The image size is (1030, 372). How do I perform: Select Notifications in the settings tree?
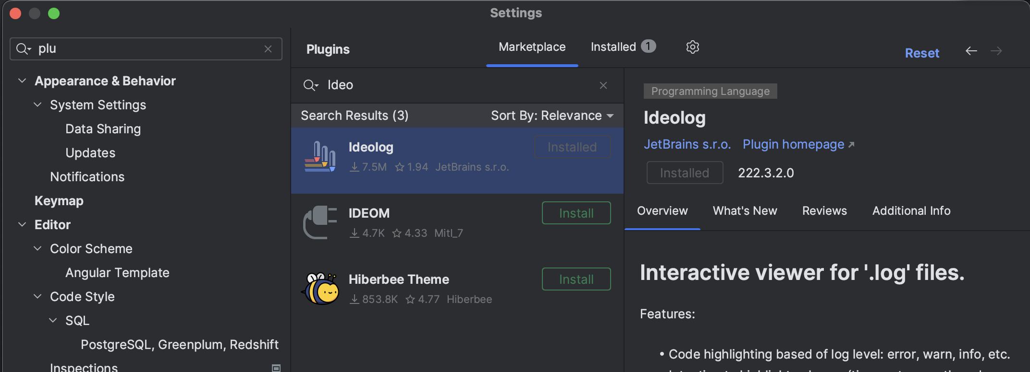point(87,177)
